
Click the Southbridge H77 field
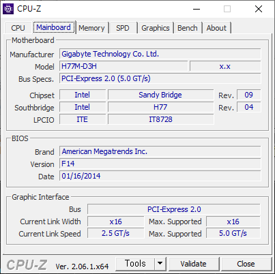(161, 107)
